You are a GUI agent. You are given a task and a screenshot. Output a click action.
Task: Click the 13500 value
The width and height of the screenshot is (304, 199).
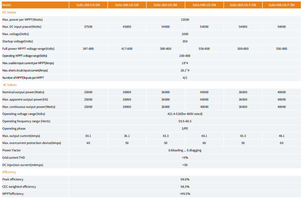click(185, 20)
